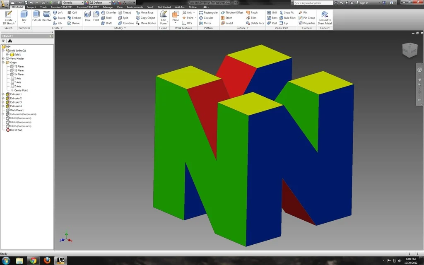Activate the Extrude tool
The height and width of the screenshot is (265, 424).
point(36,16)
